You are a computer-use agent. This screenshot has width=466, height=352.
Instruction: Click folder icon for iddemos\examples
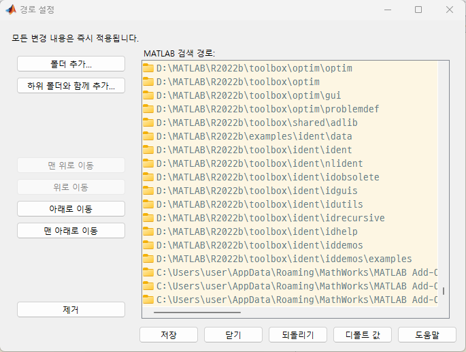[148, 259]
